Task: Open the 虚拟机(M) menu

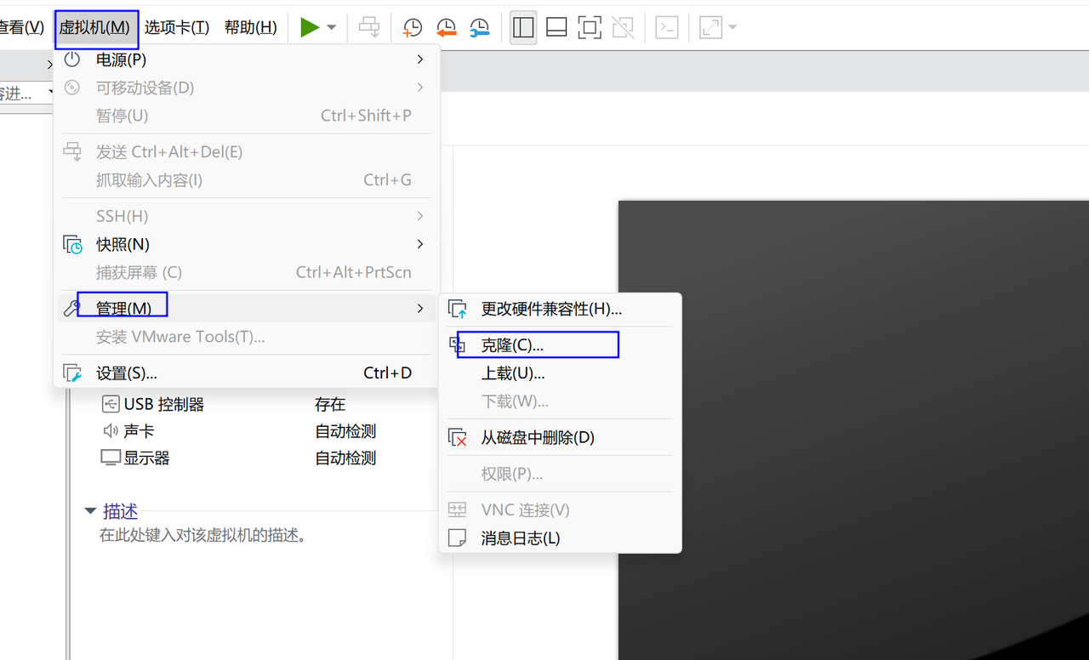Action: [x=94, y=27]
